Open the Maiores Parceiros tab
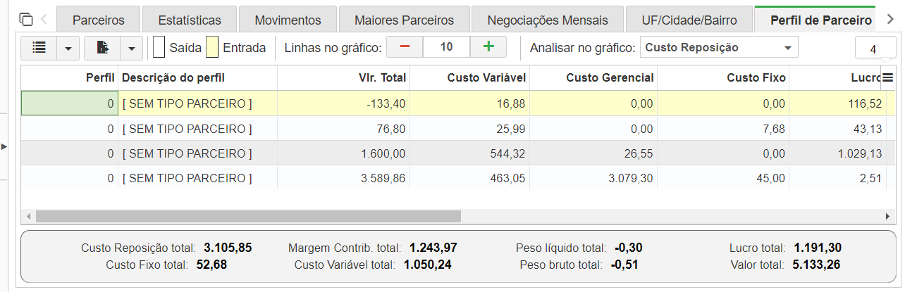Image resolution: width=905 pixels, height=292 pixels. tap(404, 20)
